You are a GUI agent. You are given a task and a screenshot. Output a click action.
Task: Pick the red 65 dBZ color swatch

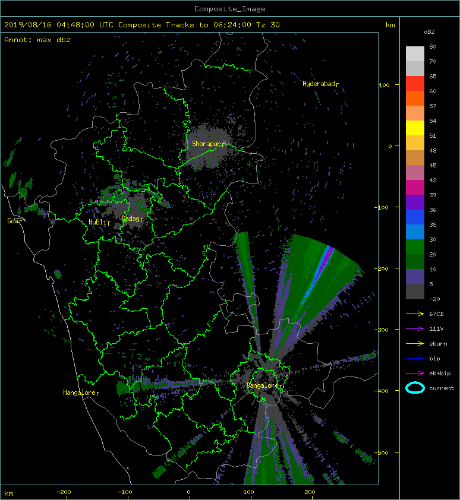pos(415,84)
